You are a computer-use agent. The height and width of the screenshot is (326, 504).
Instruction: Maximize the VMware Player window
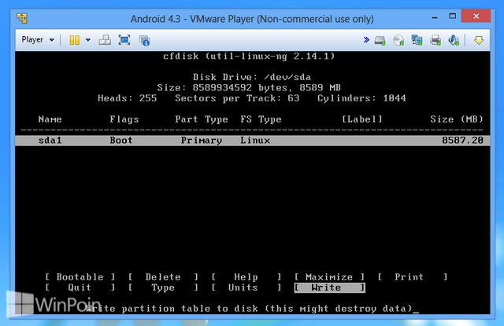pos(452,16)
